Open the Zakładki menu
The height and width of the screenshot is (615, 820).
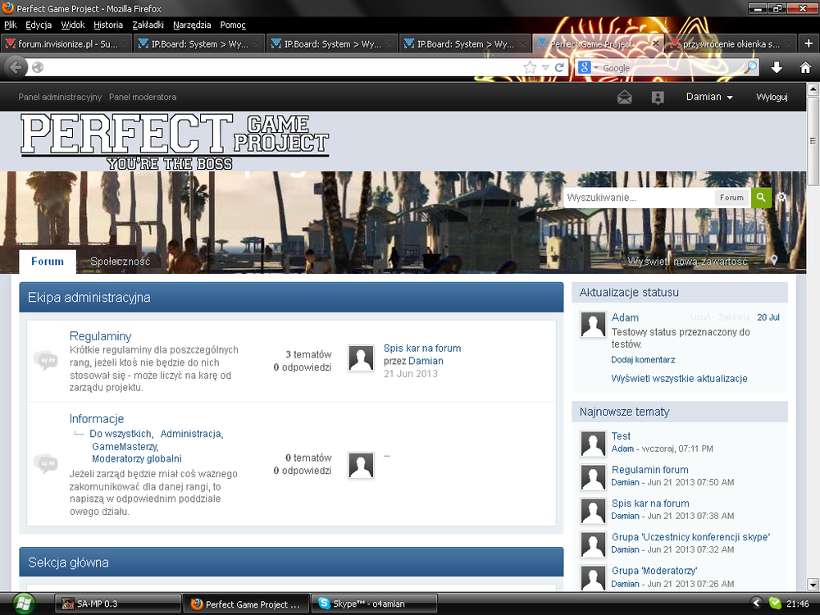pyautogui.click(x=148, y=25)
